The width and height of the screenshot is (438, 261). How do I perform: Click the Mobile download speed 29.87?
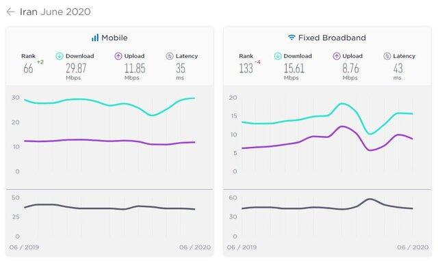pos(76,68)
